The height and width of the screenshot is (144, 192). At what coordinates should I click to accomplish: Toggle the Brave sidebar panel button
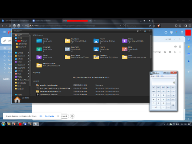(186, 26)
